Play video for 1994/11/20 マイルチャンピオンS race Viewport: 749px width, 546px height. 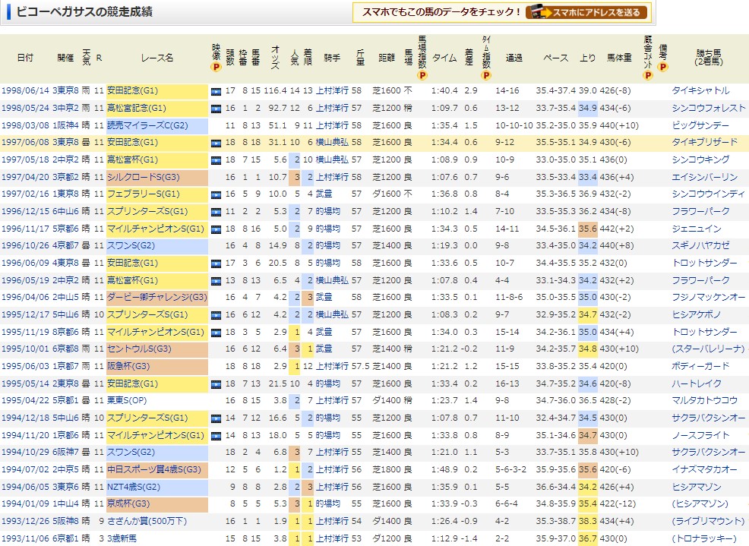pos(216,436)
